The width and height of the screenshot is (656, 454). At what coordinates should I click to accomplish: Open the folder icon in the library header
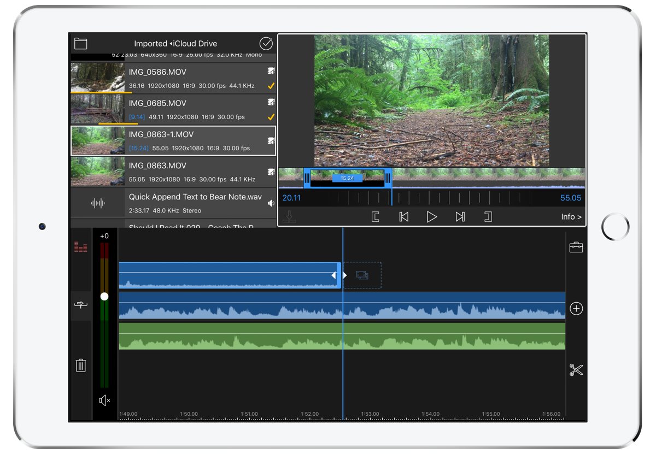pyautogui.click(x=81, y=44)
